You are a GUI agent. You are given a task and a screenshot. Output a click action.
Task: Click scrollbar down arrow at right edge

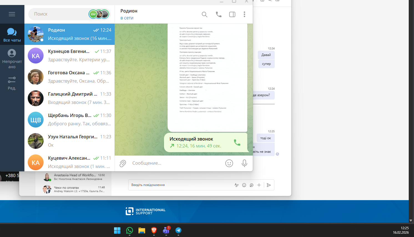[x=411, y=221]
